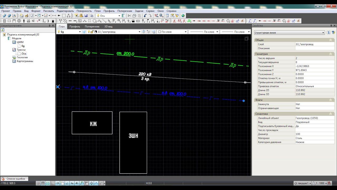Open the Структурная линия object type dropdown
The width and height of the screenshot is (337, 190).
coord(323,33)
